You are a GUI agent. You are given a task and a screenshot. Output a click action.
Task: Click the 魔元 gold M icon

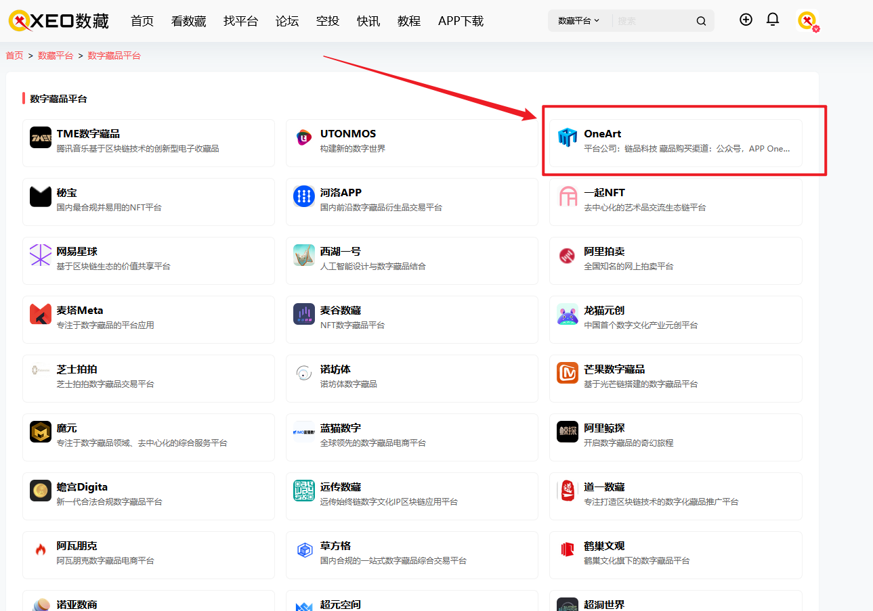click(x=41, y=432)
